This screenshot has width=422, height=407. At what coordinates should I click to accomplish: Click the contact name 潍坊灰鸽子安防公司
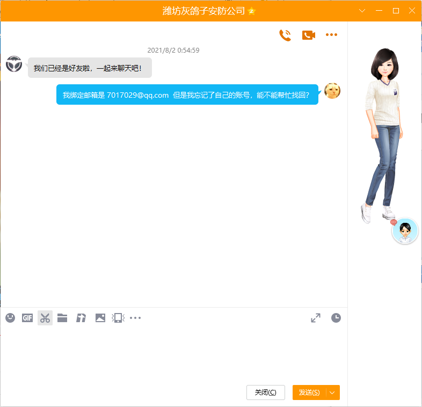tap(203, 11)
